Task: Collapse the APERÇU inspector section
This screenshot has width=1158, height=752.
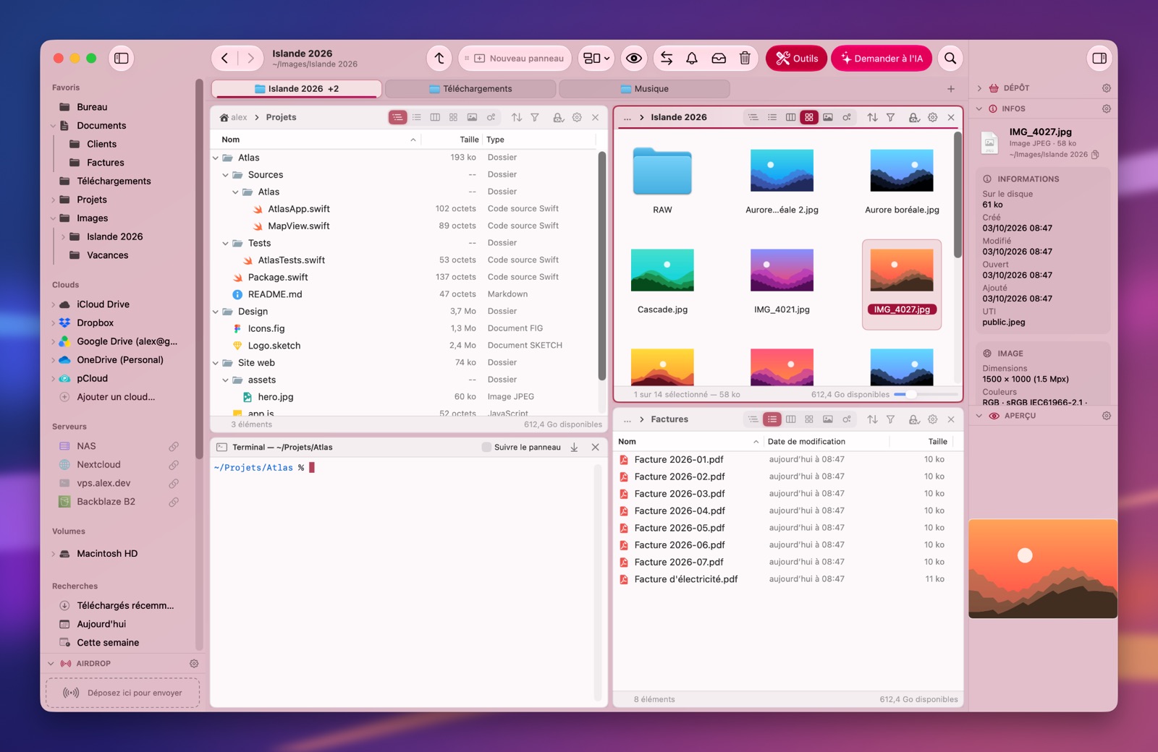Action: [x=979, y=416]
